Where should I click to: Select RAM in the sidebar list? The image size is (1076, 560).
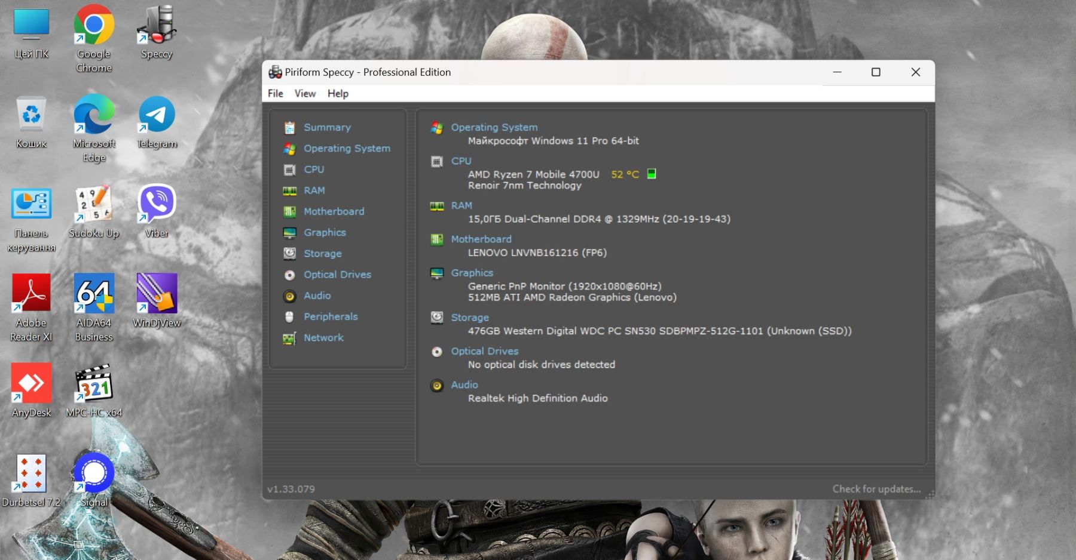(x=314, y=190)
